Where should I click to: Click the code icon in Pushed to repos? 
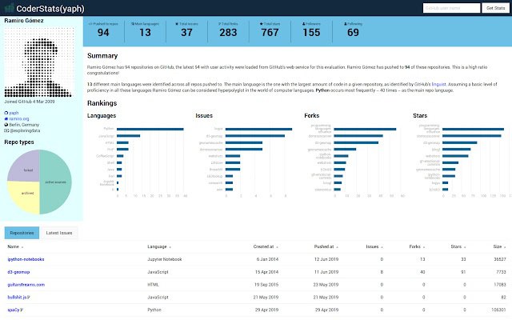(x=90, y=24)
